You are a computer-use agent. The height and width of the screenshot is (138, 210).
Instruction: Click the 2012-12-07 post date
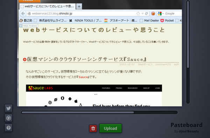coord(127,64)
